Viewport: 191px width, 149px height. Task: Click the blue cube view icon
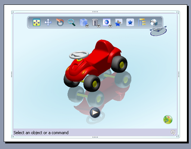click(x=83, y=22)
